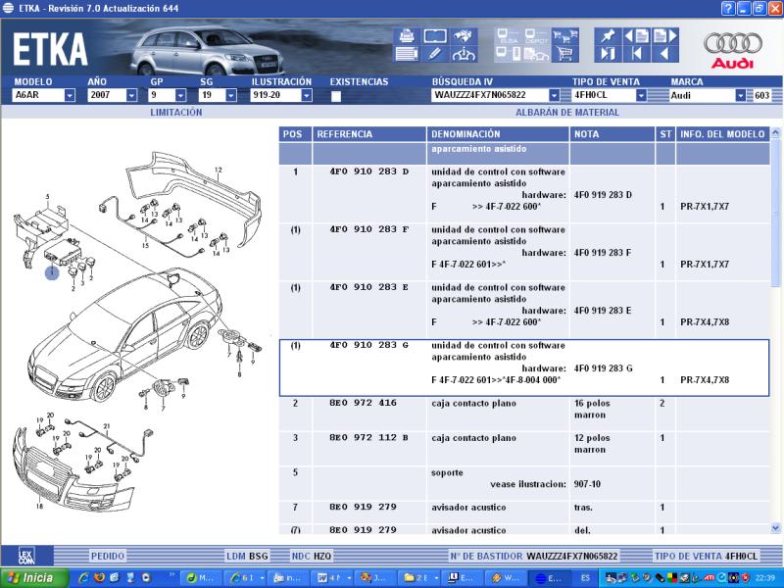The image size is (784, 588).
Task: Click the ELSA toolbar icon
Action: click(x=509, y=36)
